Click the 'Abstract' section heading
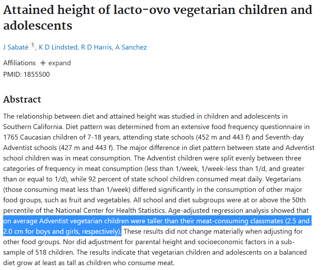 point(22,99)
